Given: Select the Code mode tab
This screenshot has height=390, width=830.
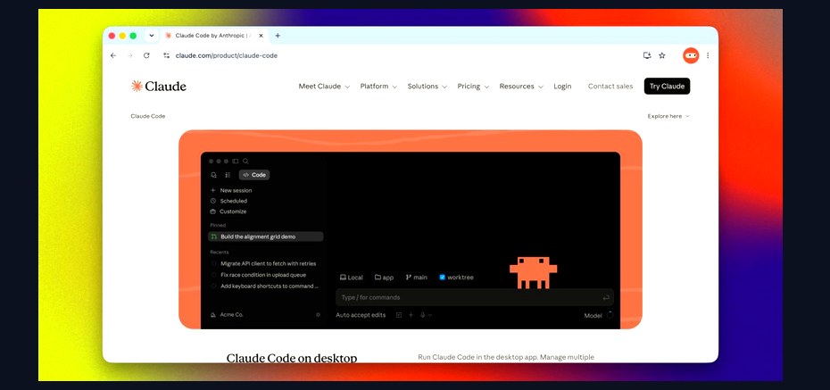Looking at the screenshot, I should 254,175.
